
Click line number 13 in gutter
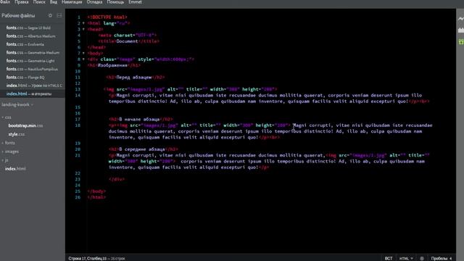tap(78, 89)
